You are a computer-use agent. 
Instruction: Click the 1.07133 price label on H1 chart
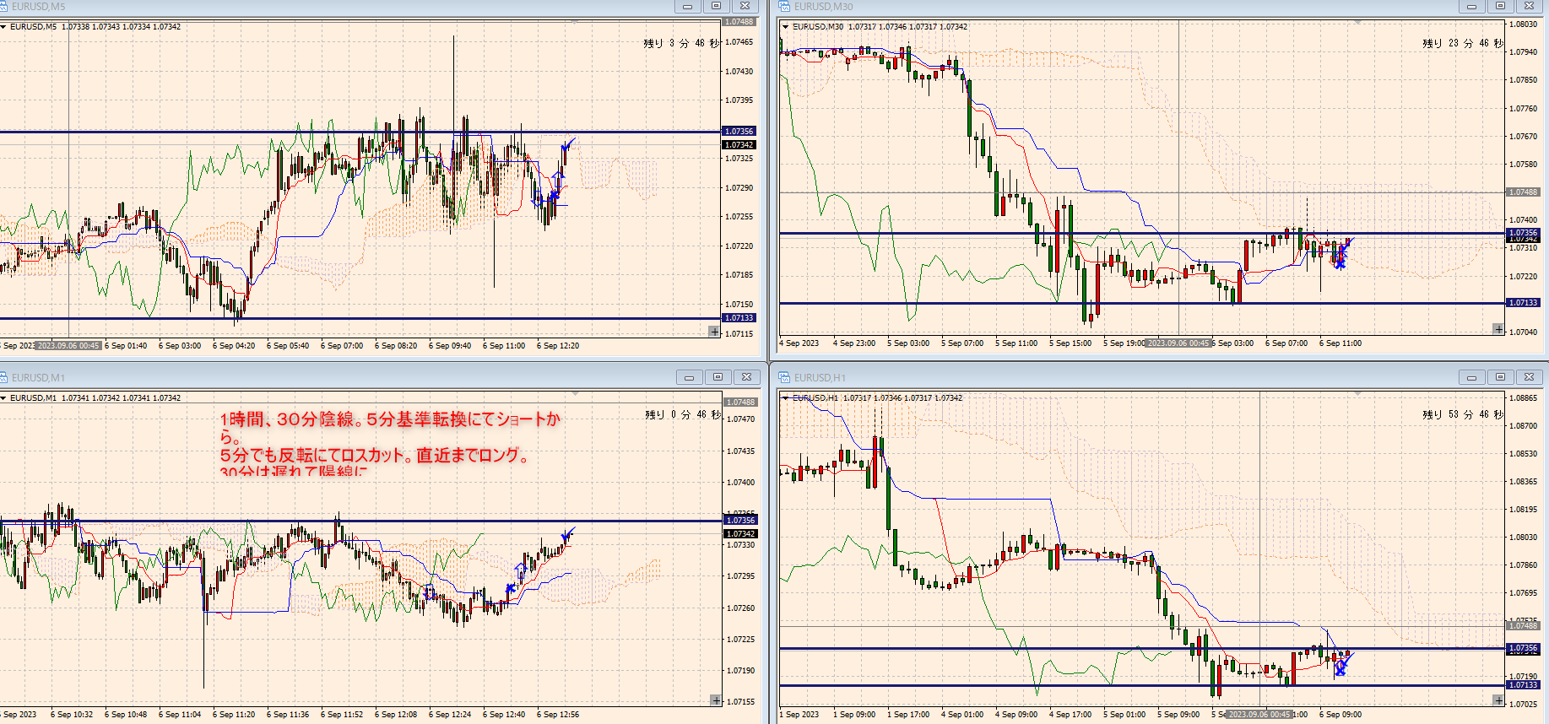pos(1524,685)
